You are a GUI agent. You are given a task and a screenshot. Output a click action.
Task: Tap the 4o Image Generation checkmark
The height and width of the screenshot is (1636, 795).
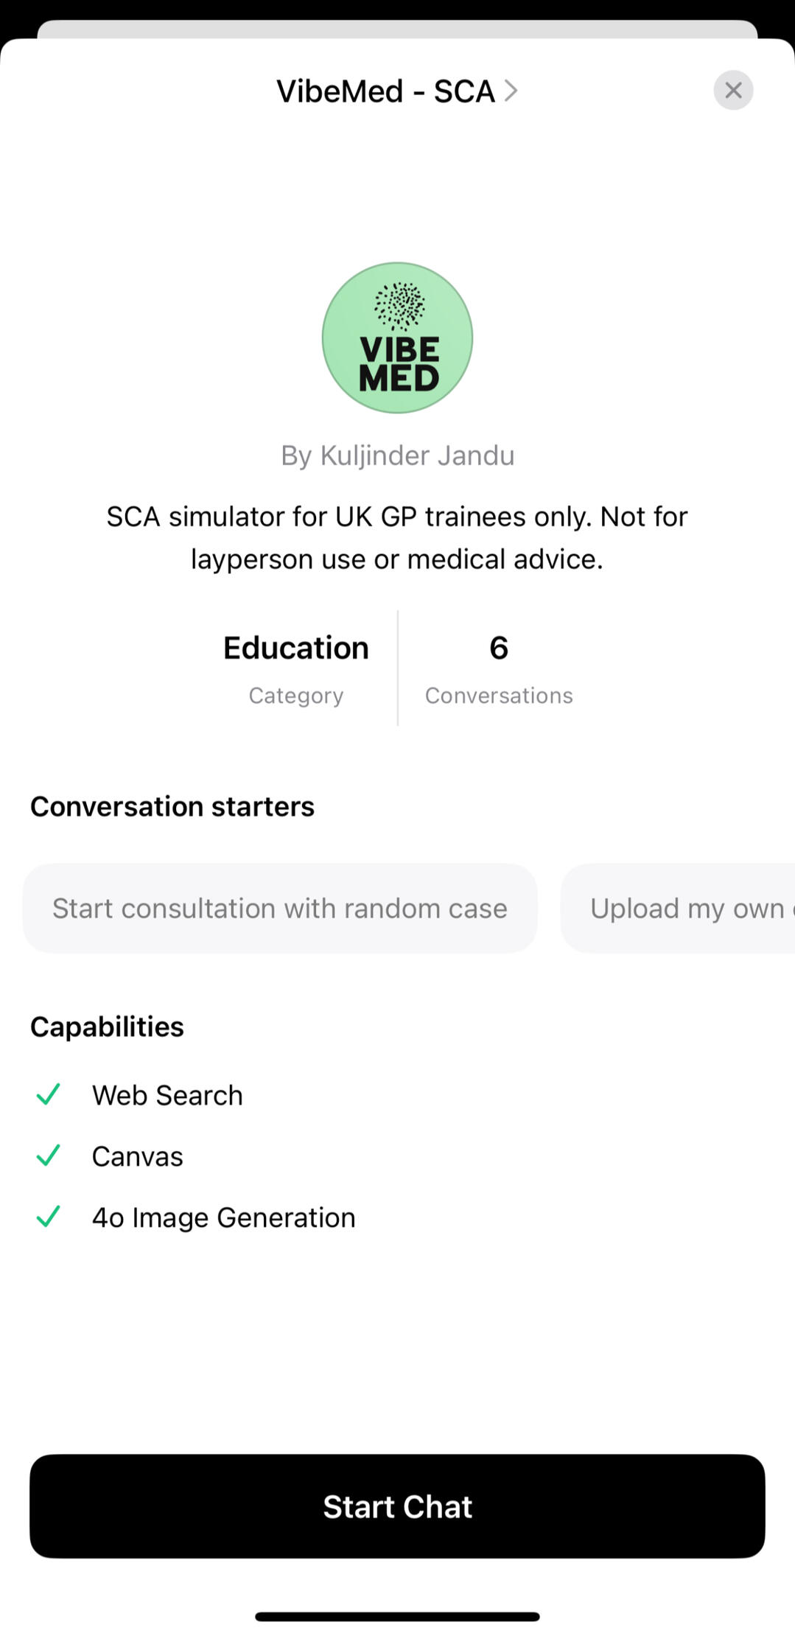48,1217
